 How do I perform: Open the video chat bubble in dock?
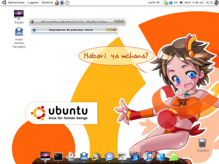coord(109,157)
